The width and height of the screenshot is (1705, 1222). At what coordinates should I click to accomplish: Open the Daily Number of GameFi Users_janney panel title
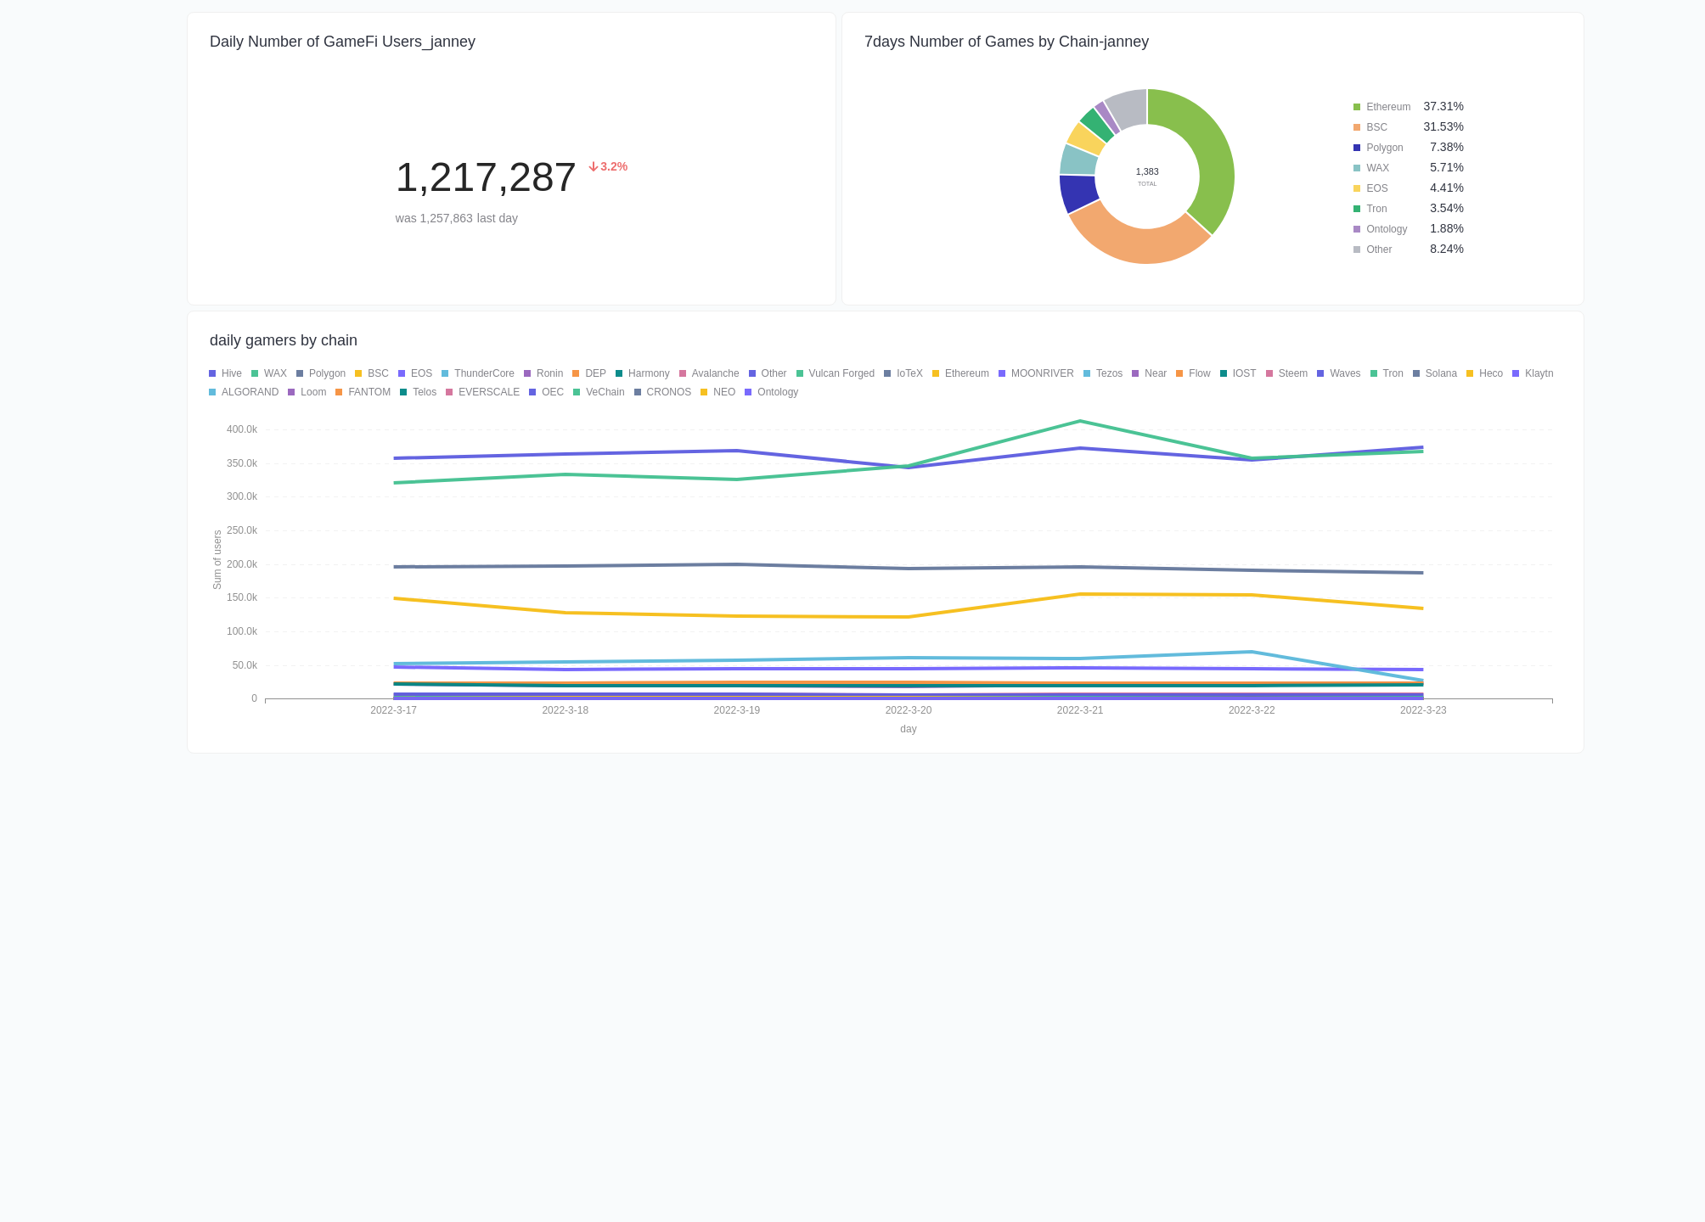(x=343, y=41)
